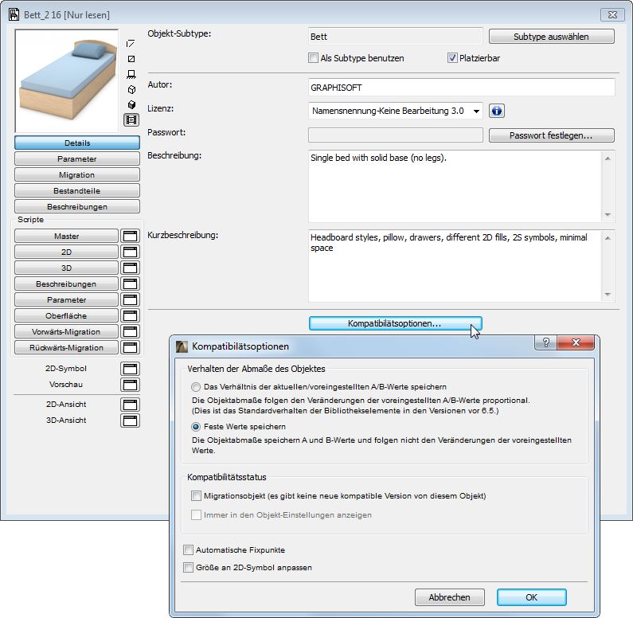The image size is (633, 618).
Task: Switch to the Migration section
Action: (77, 174)
